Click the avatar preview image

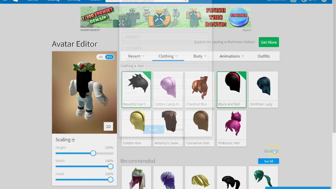tap(85, 92)
